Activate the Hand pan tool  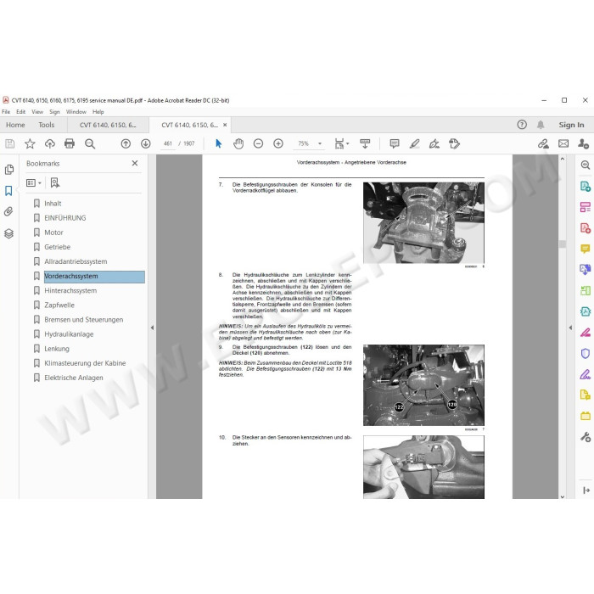(238, 143)
